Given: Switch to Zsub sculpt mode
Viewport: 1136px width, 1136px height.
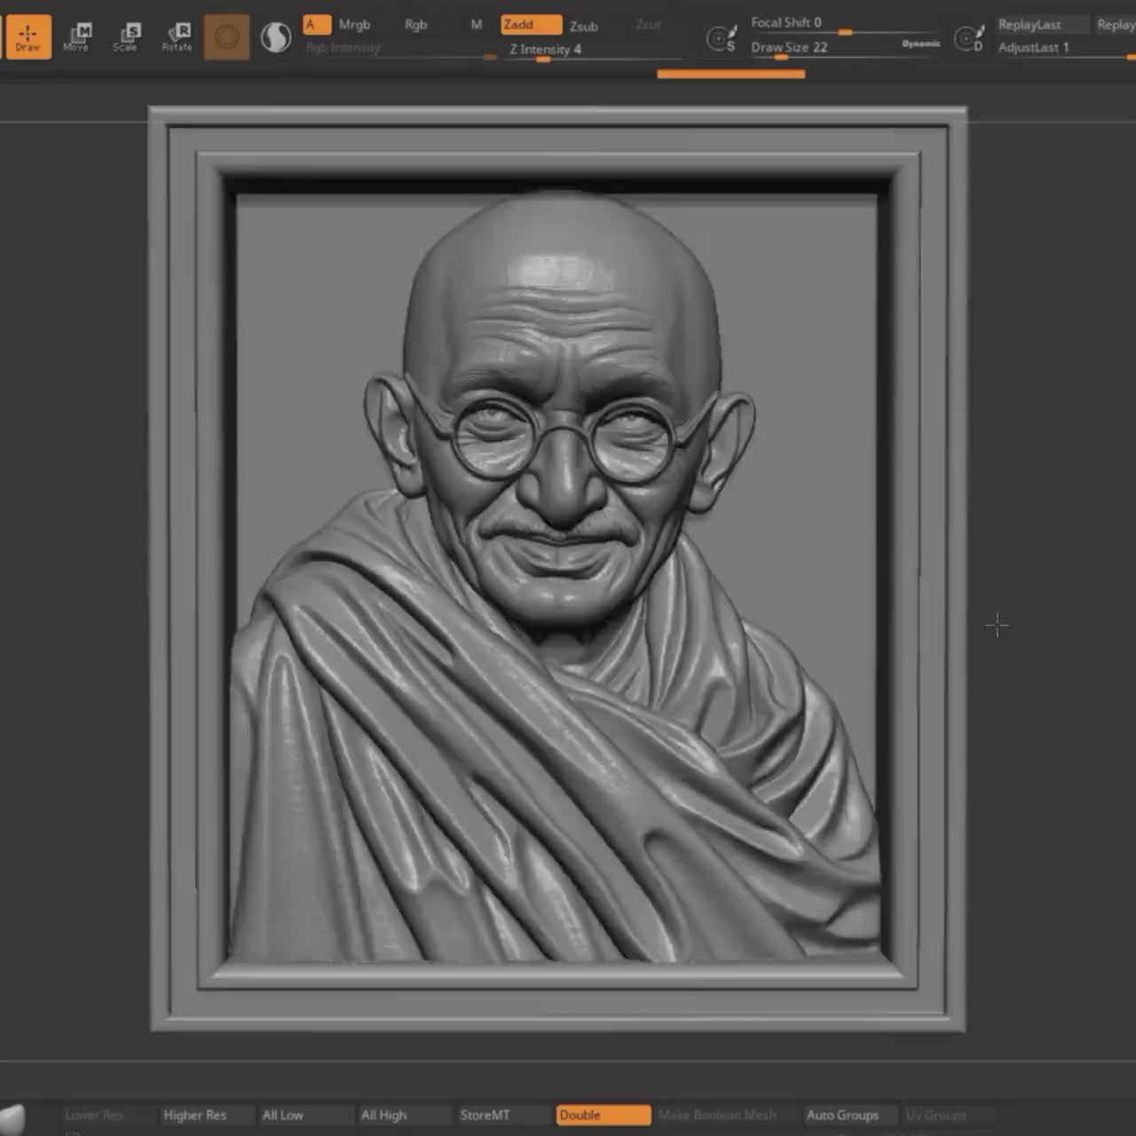Looking at the screenshot, I should [x=584, y=26].
